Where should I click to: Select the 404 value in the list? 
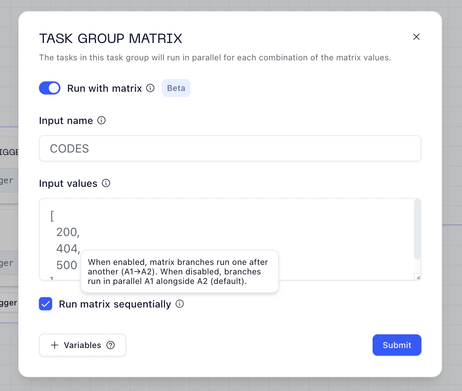67,248
